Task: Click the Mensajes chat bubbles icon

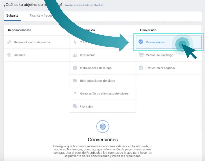Action: tap(75, 106)
